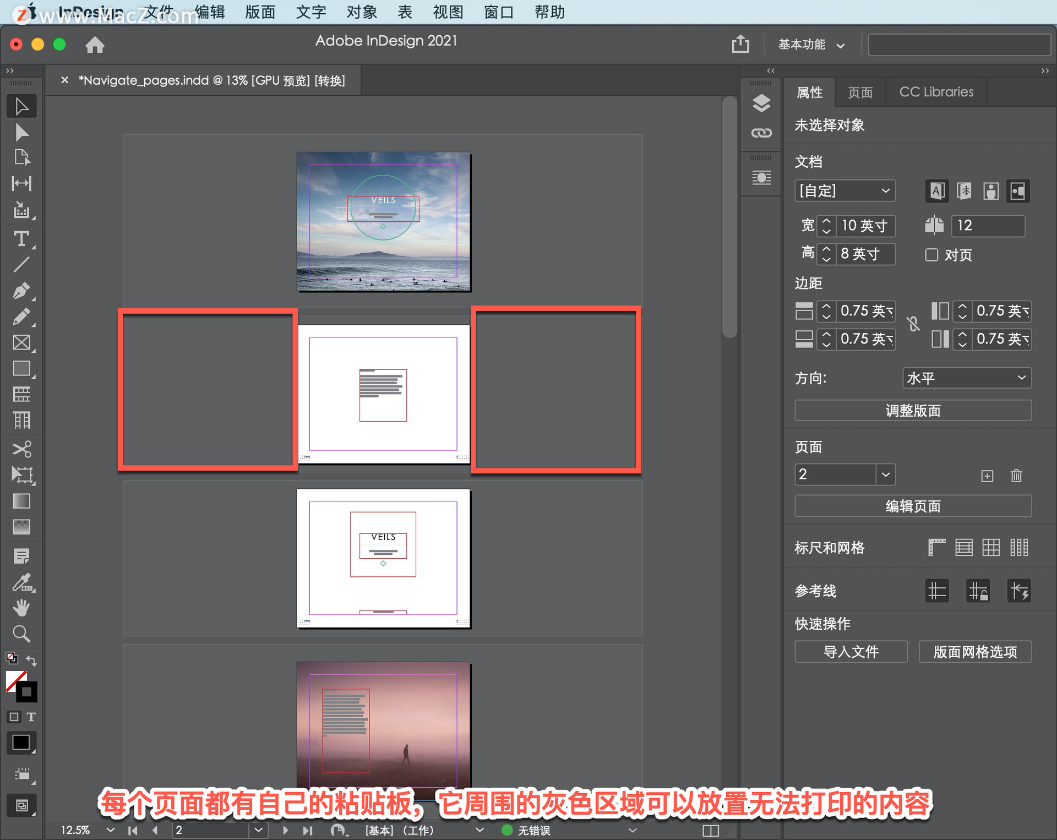Open the 文字 menu
This screenshot has height=840, width=1057.
click(310, 12)
